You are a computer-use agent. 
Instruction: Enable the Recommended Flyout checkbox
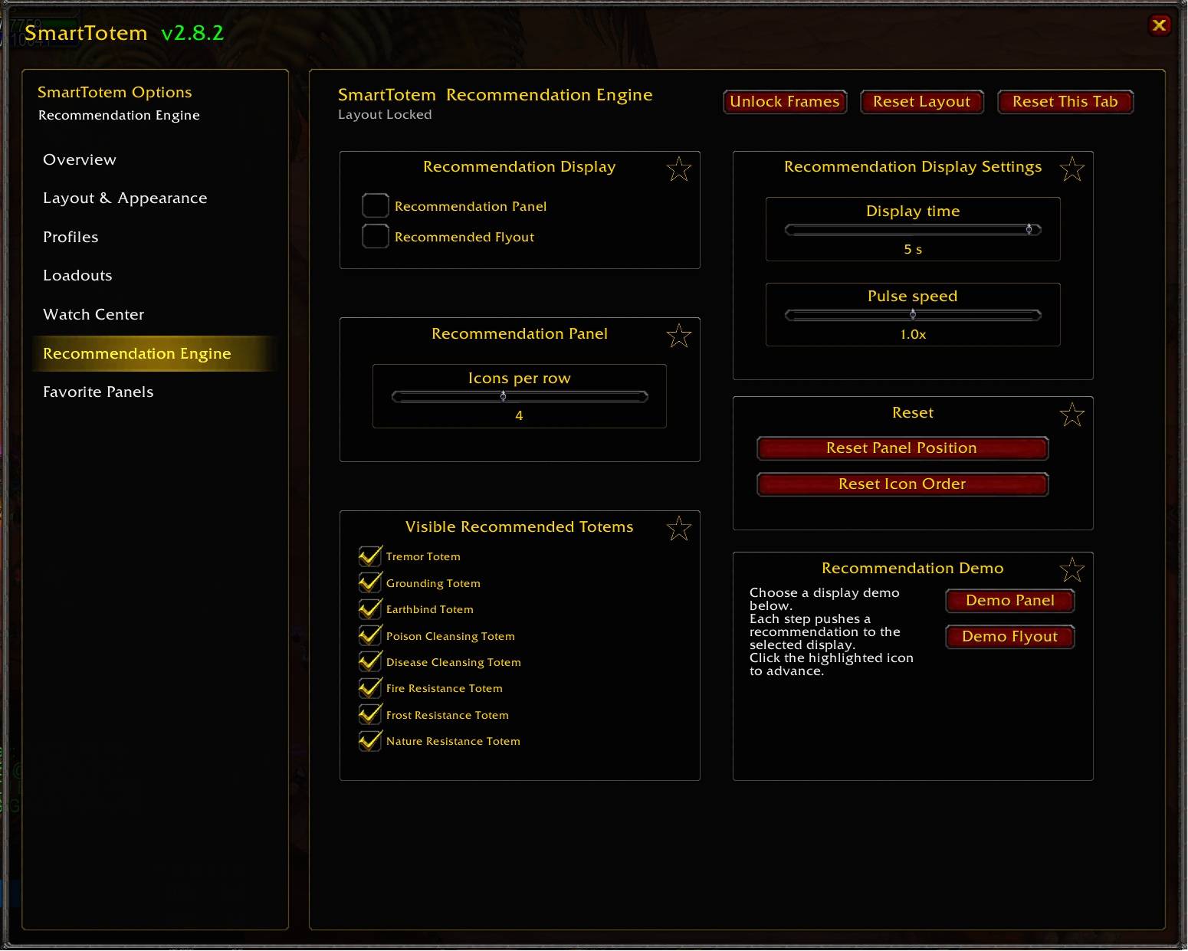(x=375, y=236)
